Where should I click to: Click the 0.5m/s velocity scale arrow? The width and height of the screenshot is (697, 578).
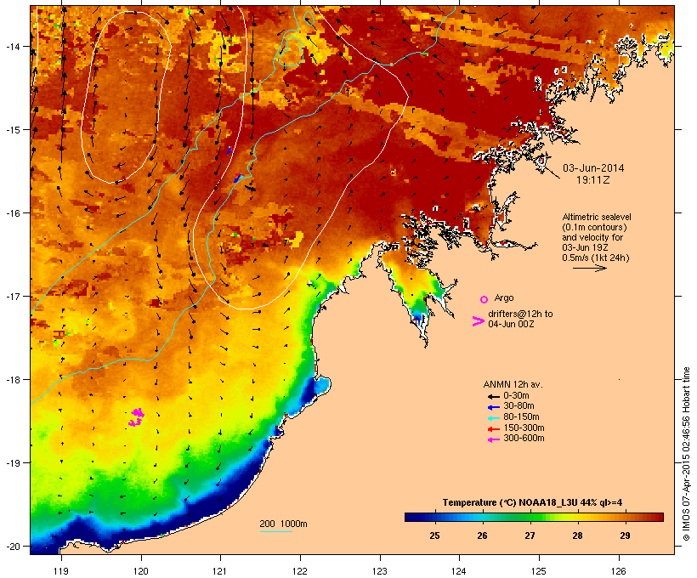[x=590, y=268]
